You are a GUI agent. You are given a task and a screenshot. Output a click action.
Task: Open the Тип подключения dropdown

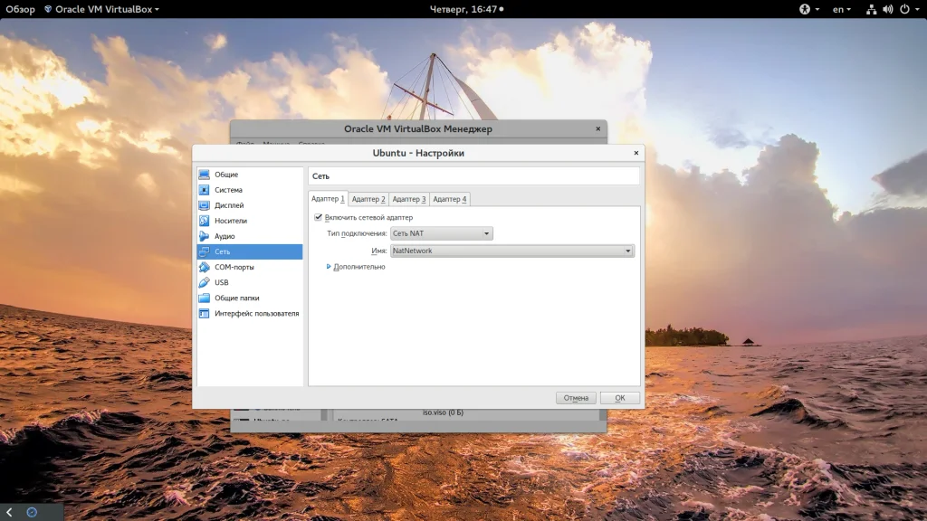(x=442, y=233)
